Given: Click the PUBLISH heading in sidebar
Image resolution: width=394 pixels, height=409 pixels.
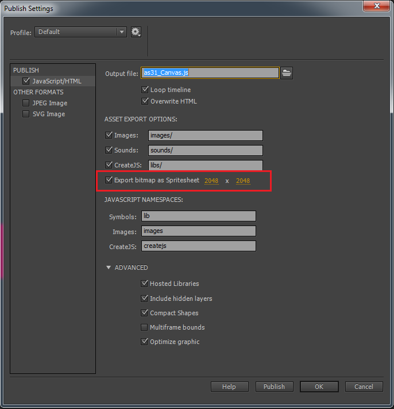Looking at the screenshot, I should tap(26, 70).
